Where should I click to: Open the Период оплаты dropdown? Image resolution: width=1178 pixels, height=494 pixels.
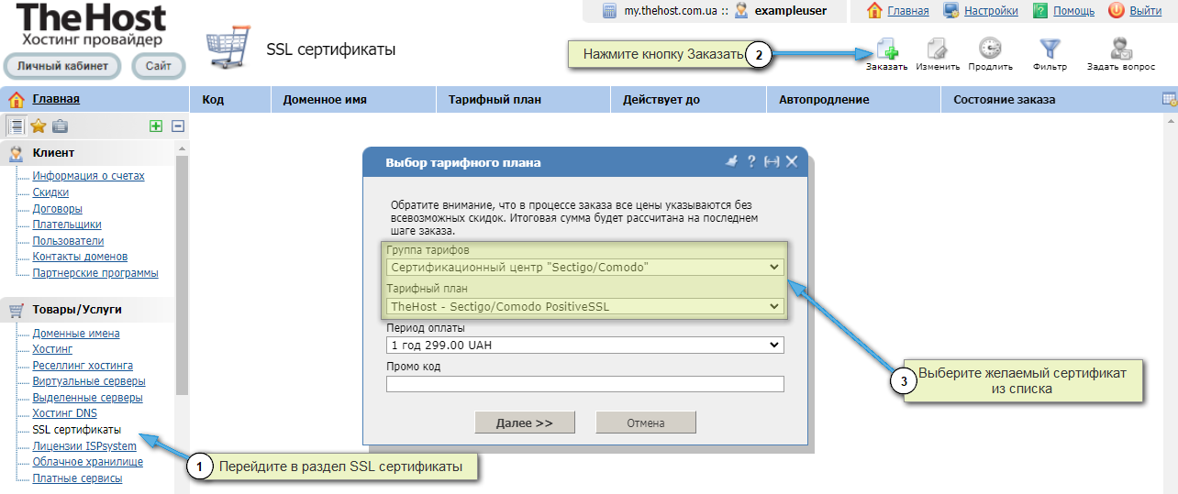584,346
